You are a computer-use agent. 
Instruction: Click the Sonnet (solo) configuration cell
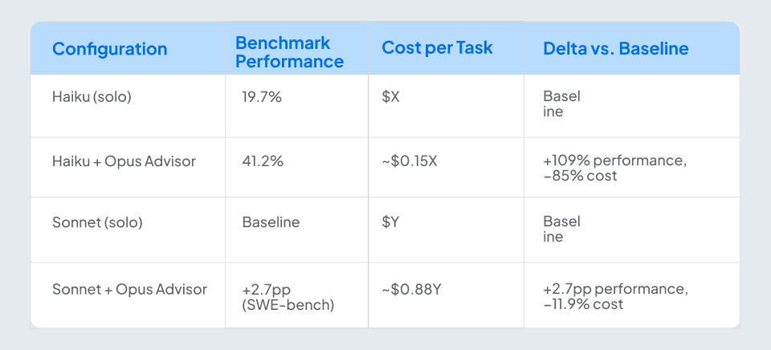(97, 222)
